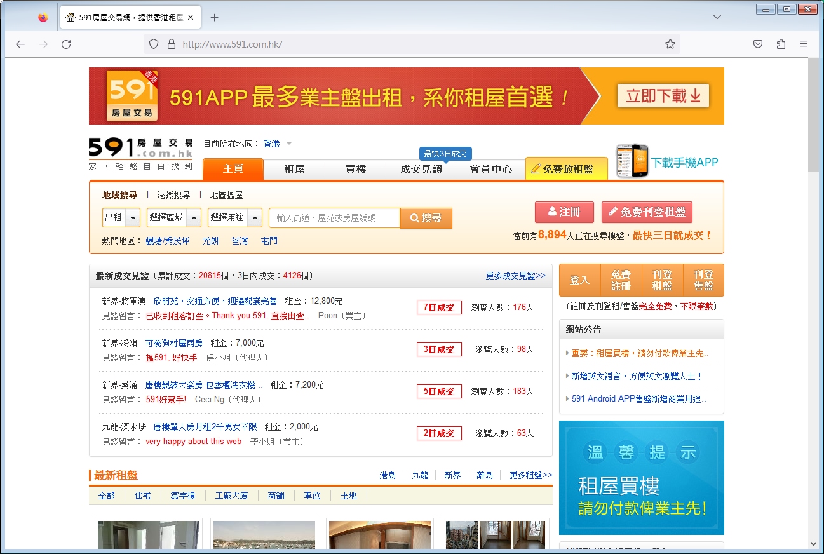Filter latest rentals by 港島
824x554 pixels.
(388, 475)
